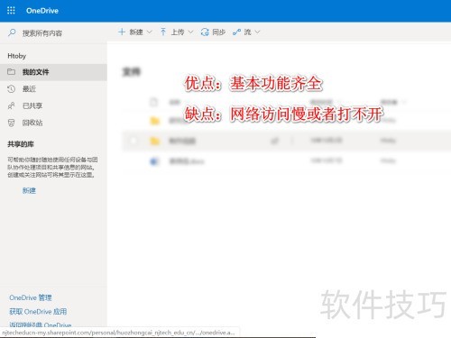Click the search magnifier icon
This screenshot has width=451, height=338.
[x=12, y=32]
